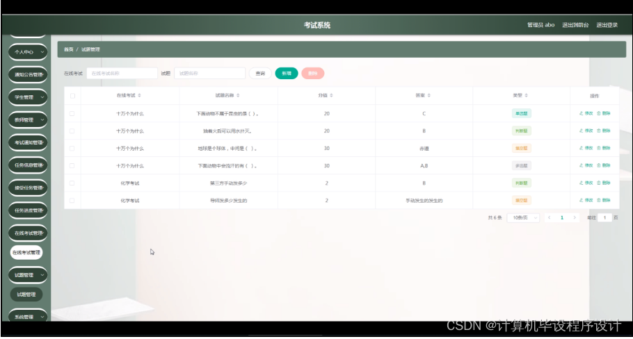Click the 管理员 abo account label
The image size is (633, 339).
pyautogui.click(x=541, y=25)
